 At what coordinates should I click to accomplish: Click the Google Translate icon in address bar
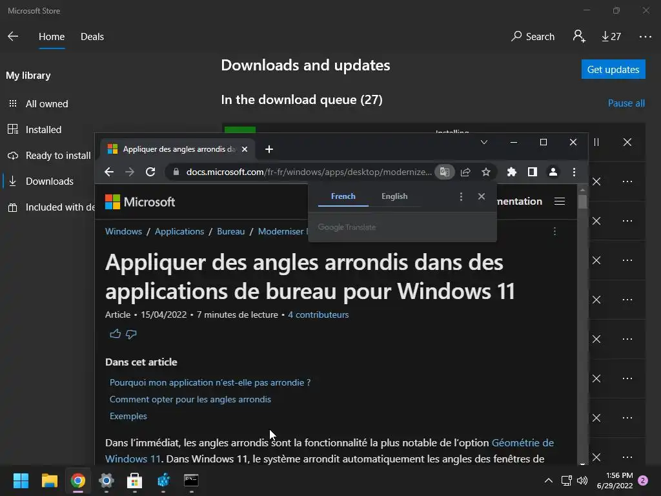(x=444, y=172)
